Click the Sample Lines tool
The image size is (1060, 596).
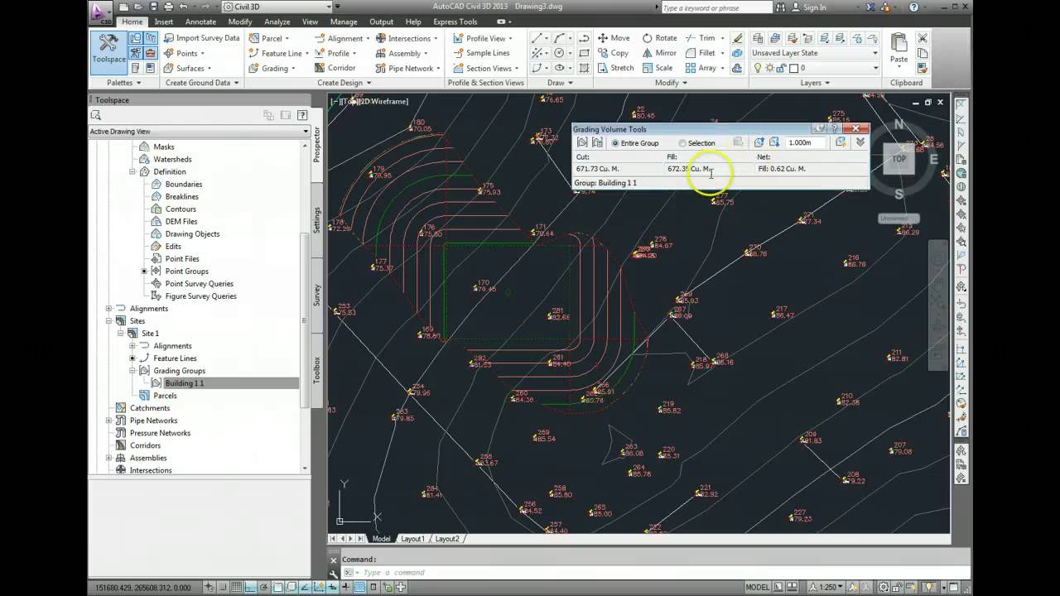click(481, 53)
